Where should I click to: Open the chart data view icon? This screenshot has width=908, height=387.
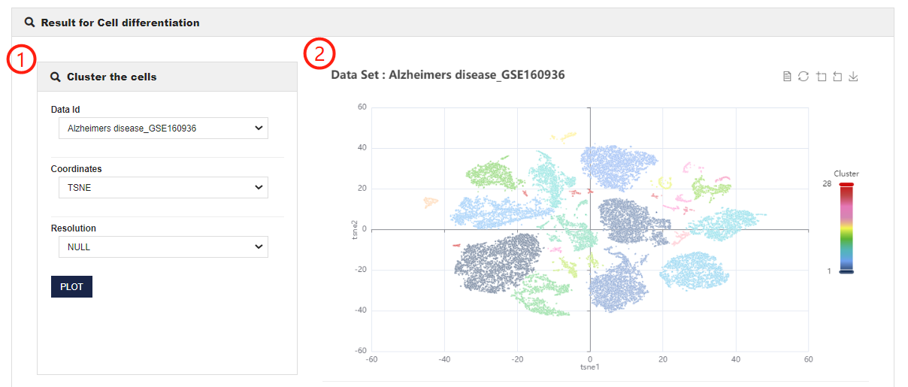tap(787, 77)
